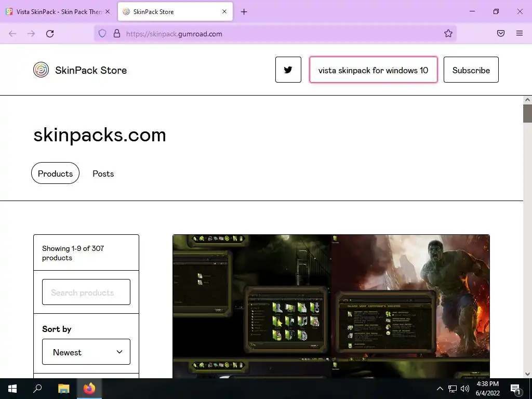
Task: Click the SkinPack Store logo icon
Action: pos(41,70)
